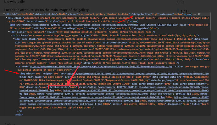
Task: Select data-script-id="e3fa26" attribute
Action: (x=51, y=14)
